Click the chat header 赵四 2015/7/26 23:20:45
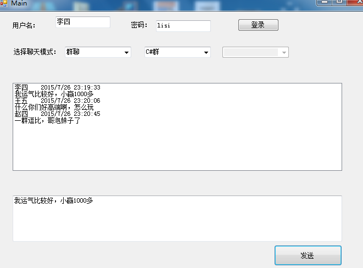The height and width of the screenshot is (268, 363). (58, 114)
